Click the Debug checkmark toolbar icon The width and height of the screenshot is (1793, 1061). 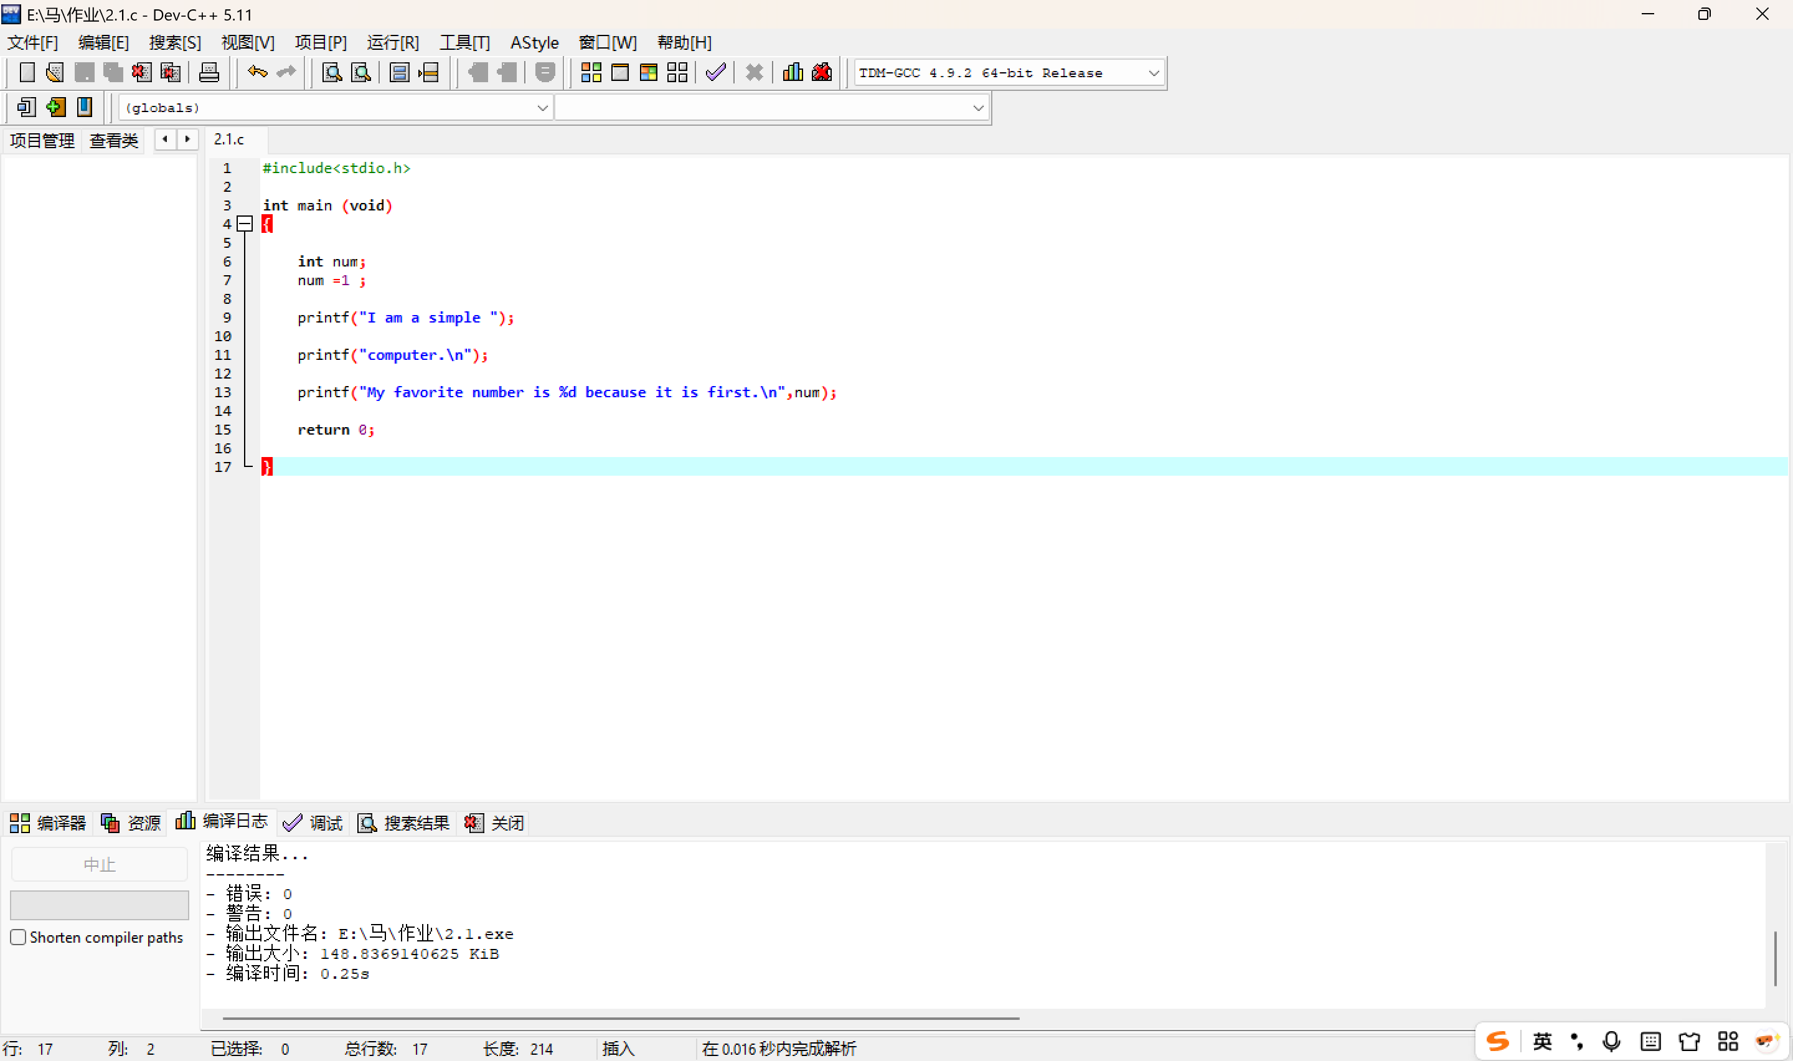tap(715, 72)
